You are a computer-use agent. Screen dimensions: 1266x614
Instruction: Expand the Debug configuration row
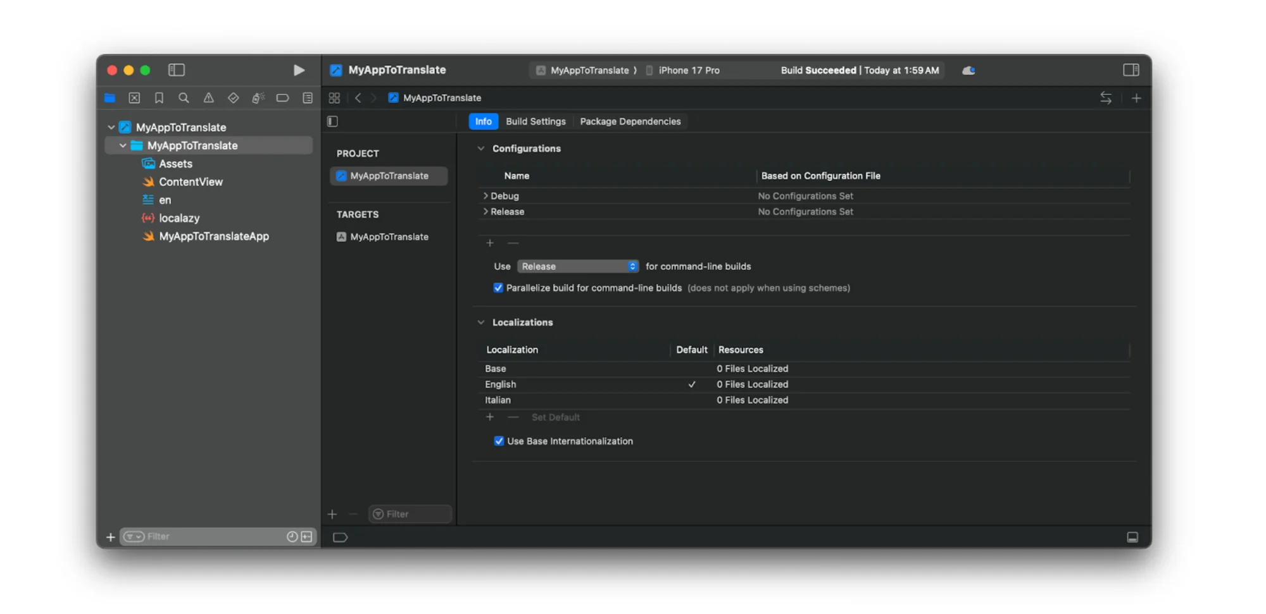coord(486,196)
